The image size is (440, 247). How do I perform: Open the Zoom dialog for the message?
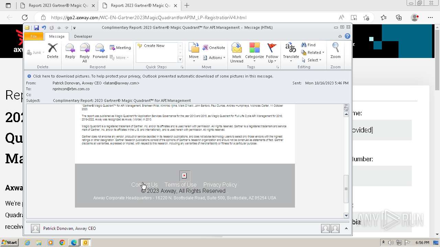pyautogui.click(x=335, y=51)
